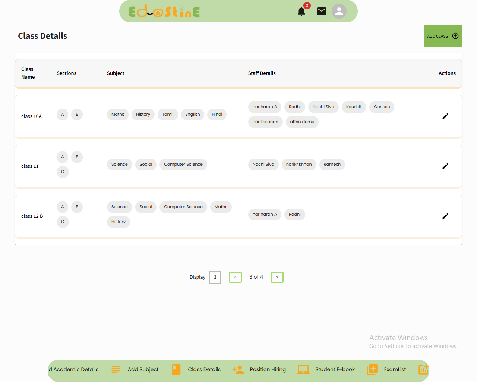Click section B chip of class 10A

click(77, 115)
